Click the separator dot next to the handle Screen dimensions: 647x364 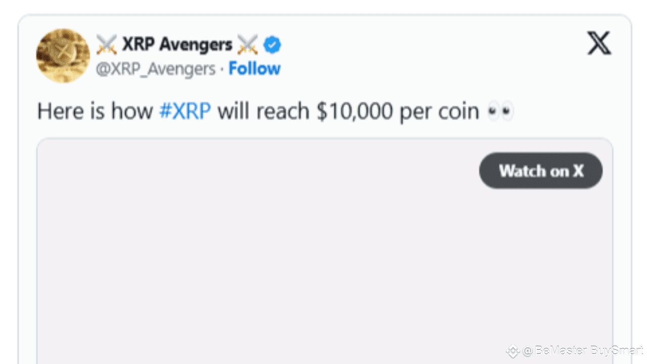click(x=221, y=69)
